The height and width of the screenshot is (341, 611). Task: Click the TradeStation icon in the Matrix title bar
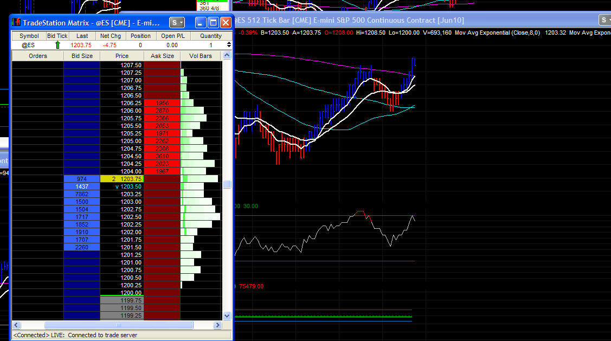(16, 22)
